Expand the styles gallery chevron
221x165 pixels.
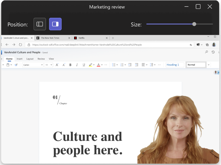(209, 65)
